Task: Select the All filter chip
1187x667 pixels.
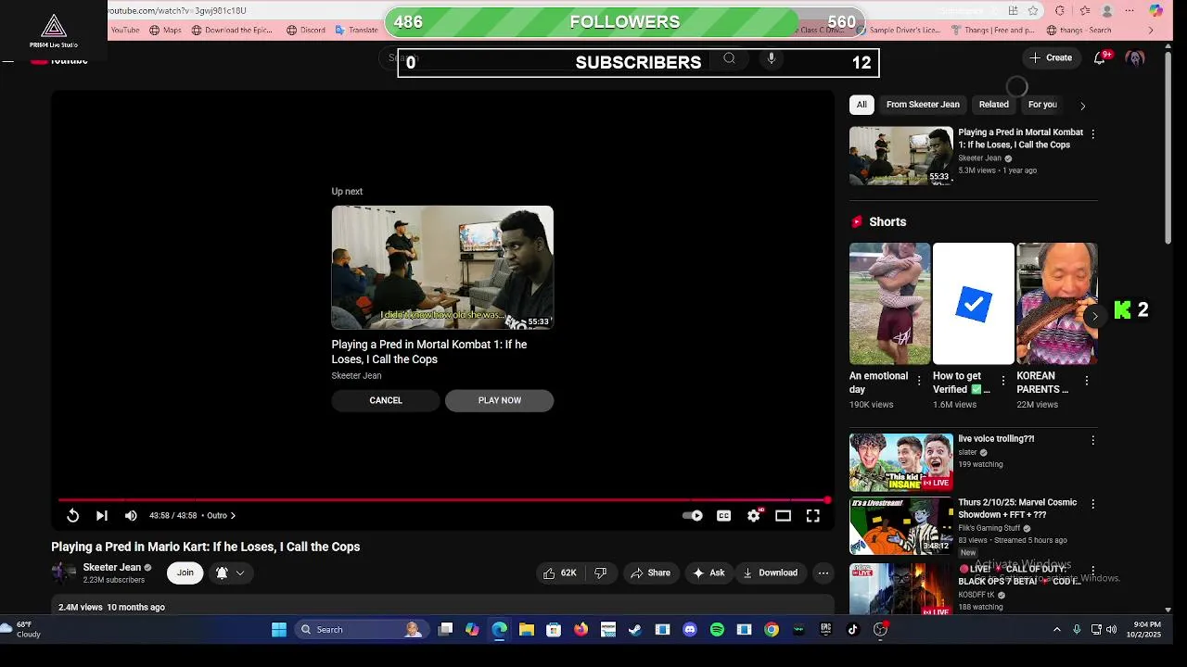Action: [x=862, y=105]
